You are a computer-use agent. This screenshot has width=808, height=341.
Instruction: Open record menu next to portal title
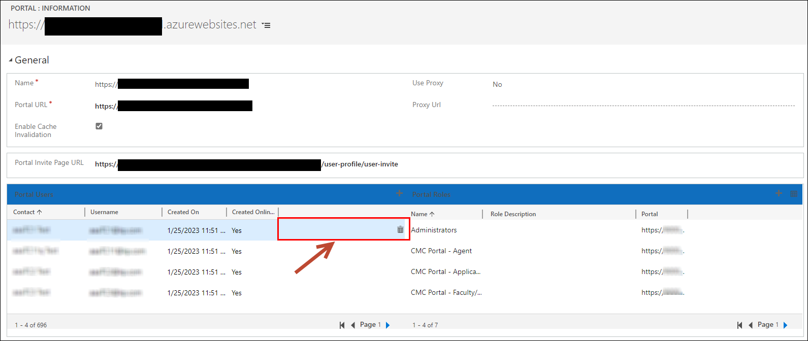[266, 25]
